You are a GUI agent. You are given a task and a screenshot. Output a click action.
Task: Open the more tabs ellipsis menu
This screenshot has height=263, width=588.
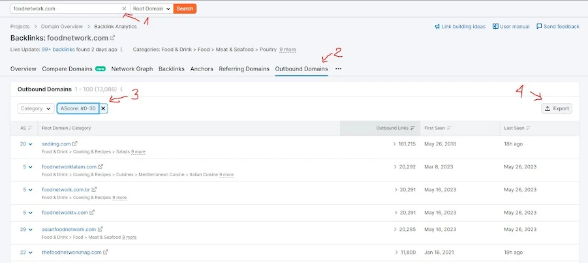(x=338, y=69)
